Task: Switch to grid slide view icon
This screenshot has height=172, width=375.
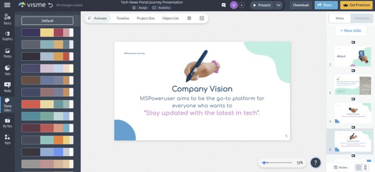Action: [358, 167]
